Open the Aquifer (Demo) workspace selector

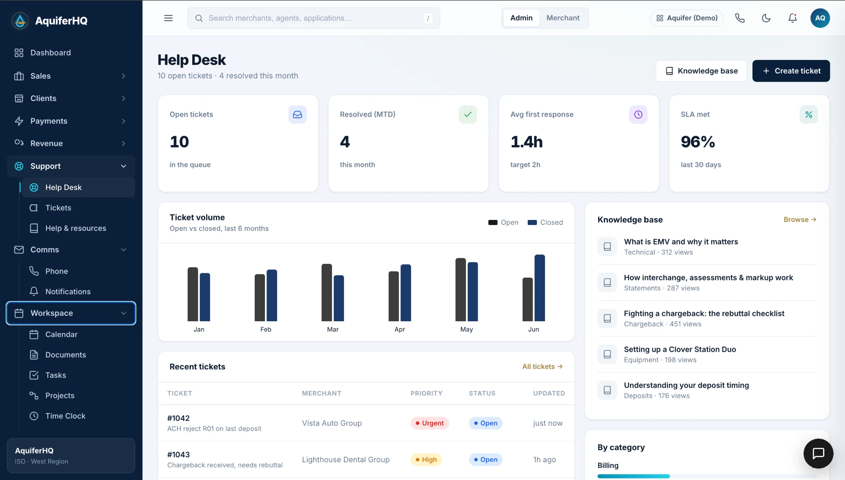(x=687, y=18)
